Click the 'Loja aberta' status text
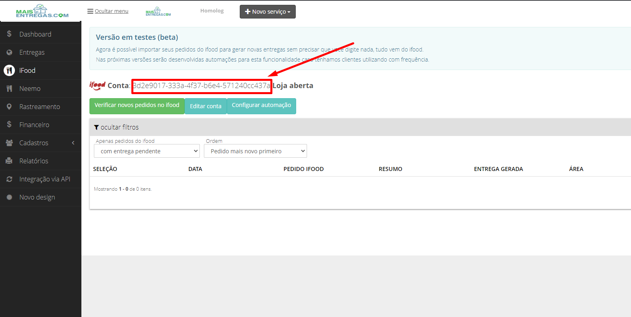 (293, 86)
